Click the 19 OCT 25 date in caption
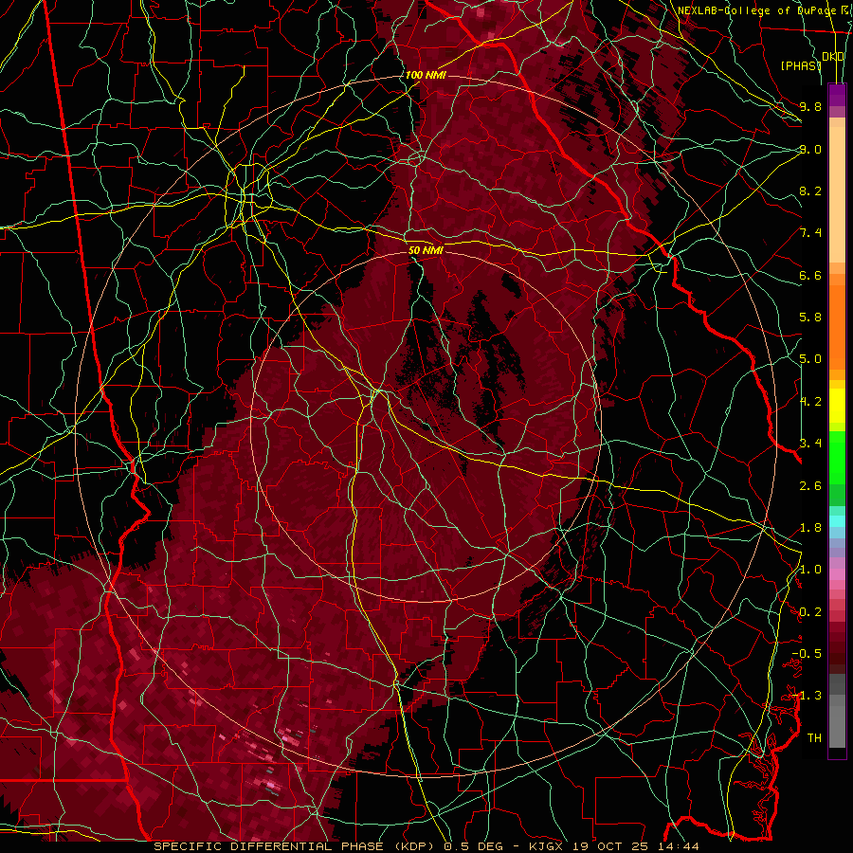 coord(608,846)
